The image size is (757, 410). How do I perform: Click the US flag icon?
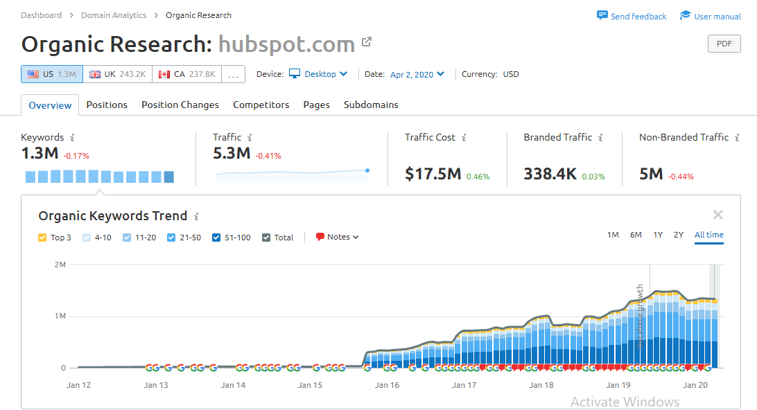click(x=33, y=74)
